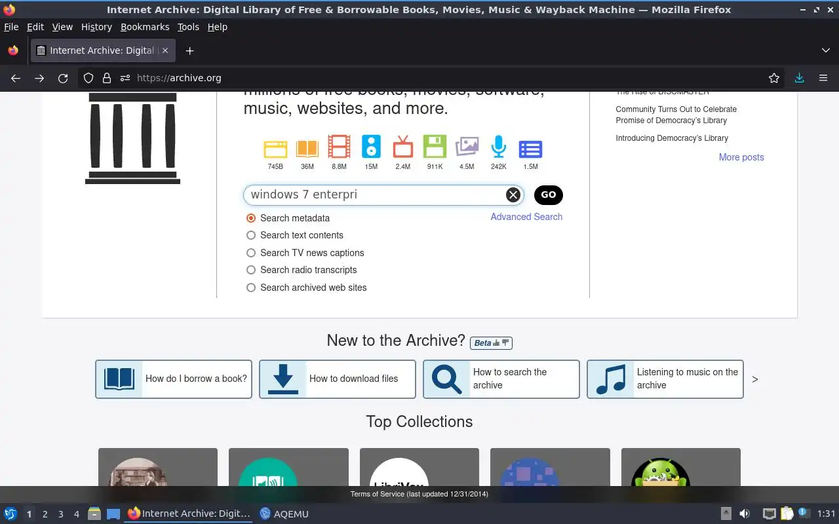Image resolution: width=839 pixels, height=524 pixels.
Task: Open the Texts book icon (36M)
Action: [x=307, y=149]
